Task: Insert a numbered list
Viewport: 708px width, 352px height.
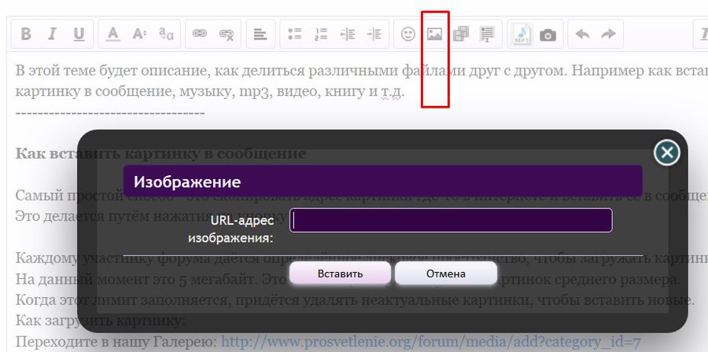Action: click(x=321, y=35)
